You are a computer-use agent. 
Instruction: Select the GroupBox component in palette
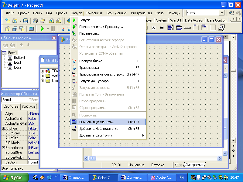[x=196, y=28]
